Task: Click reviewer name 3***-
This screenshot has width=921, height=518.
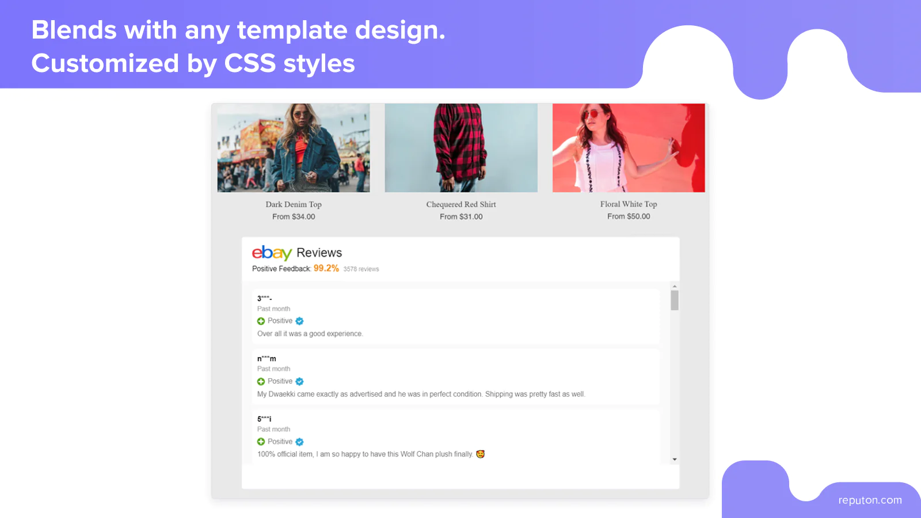Action: [x=264, y=298]
